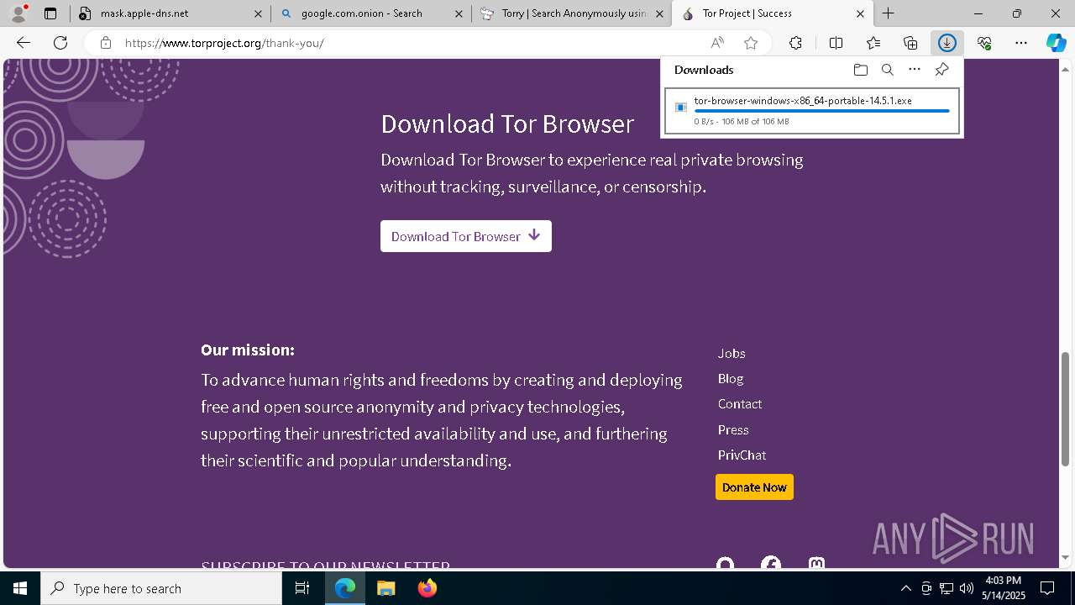This screenshot has height=605, width=1075.
Task: Open more options in Downloads panel
Action: (x=915, y=70)
